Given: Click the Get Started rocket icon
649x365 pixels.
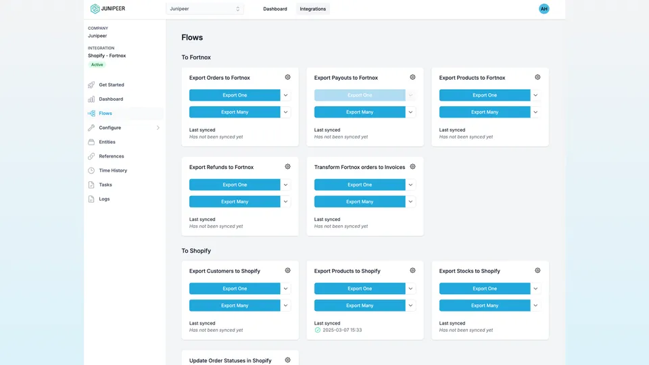Looking at the screenshot, I should click(x=91, y=85).
